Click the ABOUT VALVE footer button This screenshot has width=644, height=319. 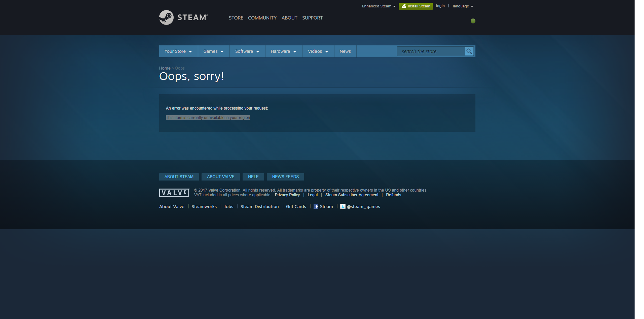click(x=221, y=176)
